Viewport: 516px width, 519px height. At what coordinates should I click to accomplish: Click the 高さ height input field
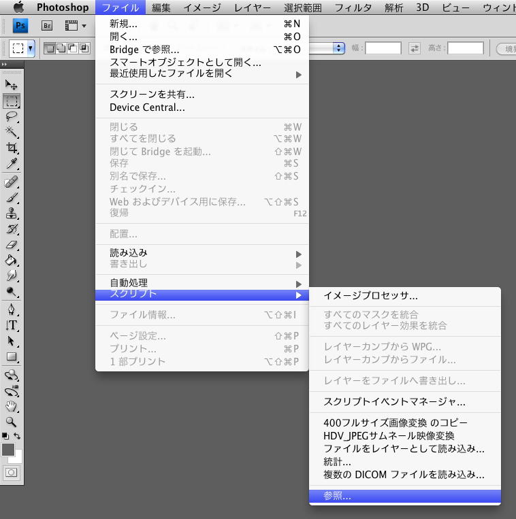click(x=466, y=48)
